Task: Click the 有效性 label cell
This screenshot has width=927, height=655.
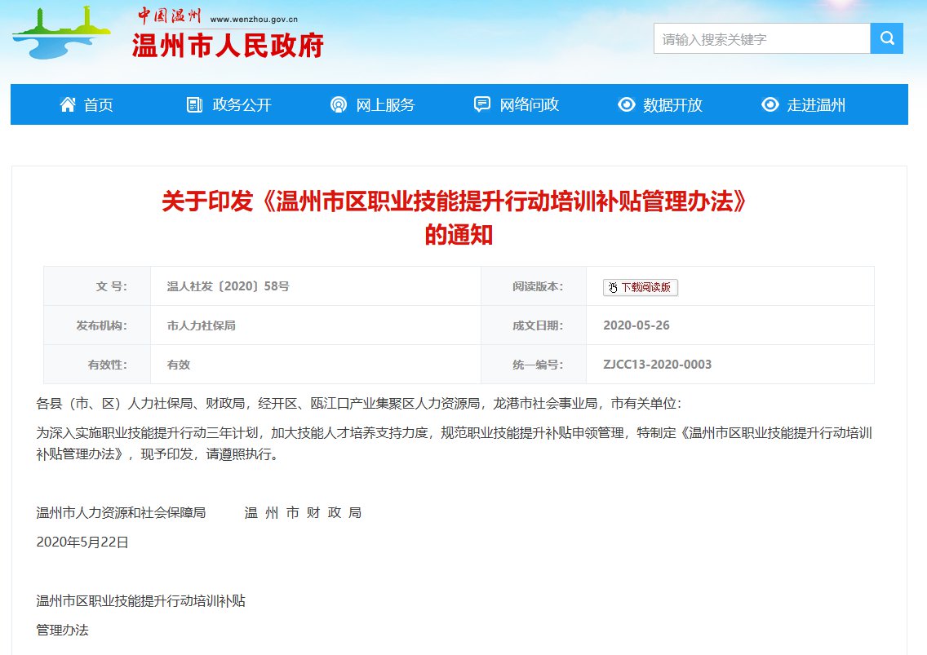Action: click(x=97, y=364)
